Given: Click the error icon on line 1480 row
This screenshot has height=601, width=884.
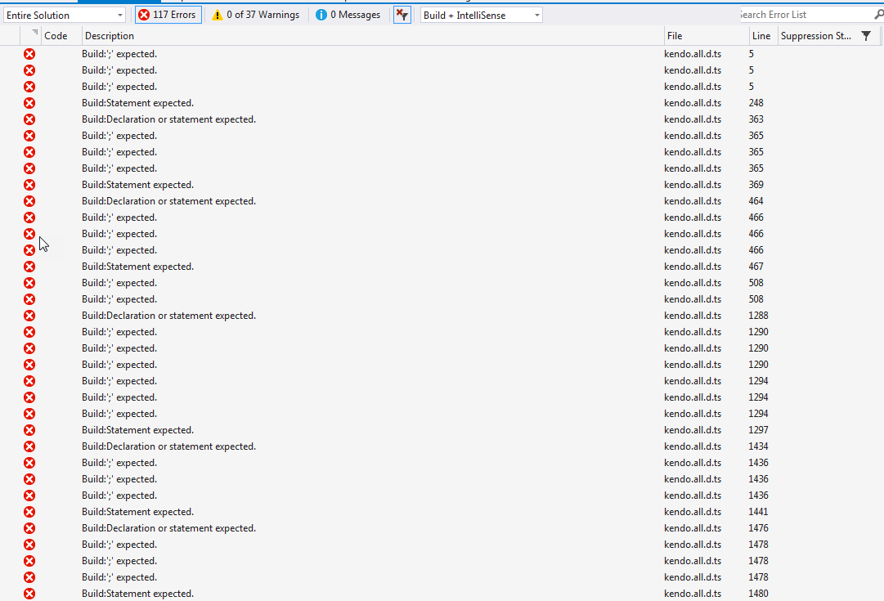Looking at the screenshot, I should point(29,594).
